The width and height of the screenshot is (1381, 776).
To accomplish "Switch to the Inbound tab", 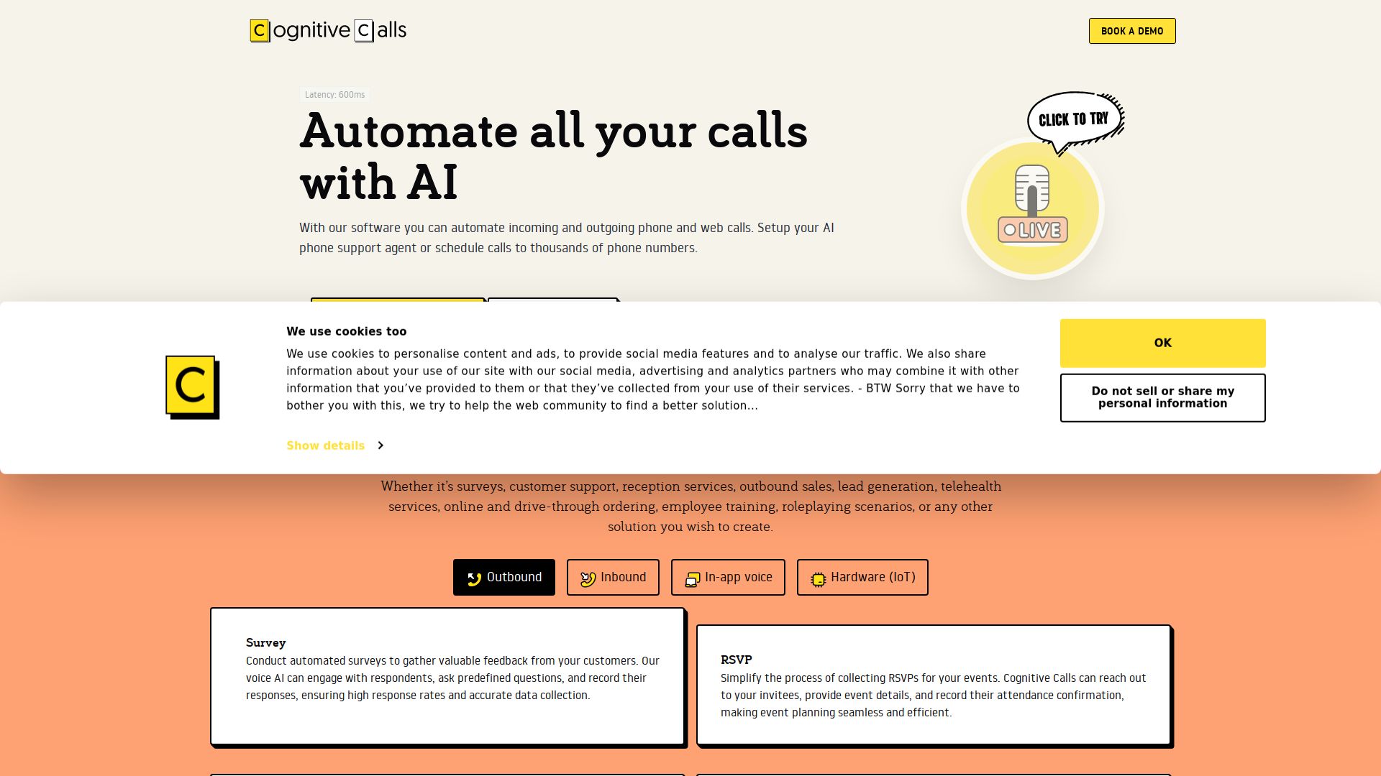I will pyautogui.click(x=613, y=577).
